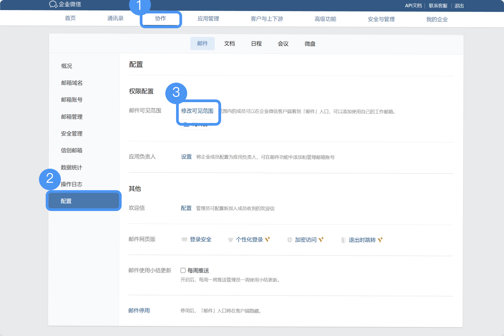Select the 协作 navigation tab

tap(161, 18)
